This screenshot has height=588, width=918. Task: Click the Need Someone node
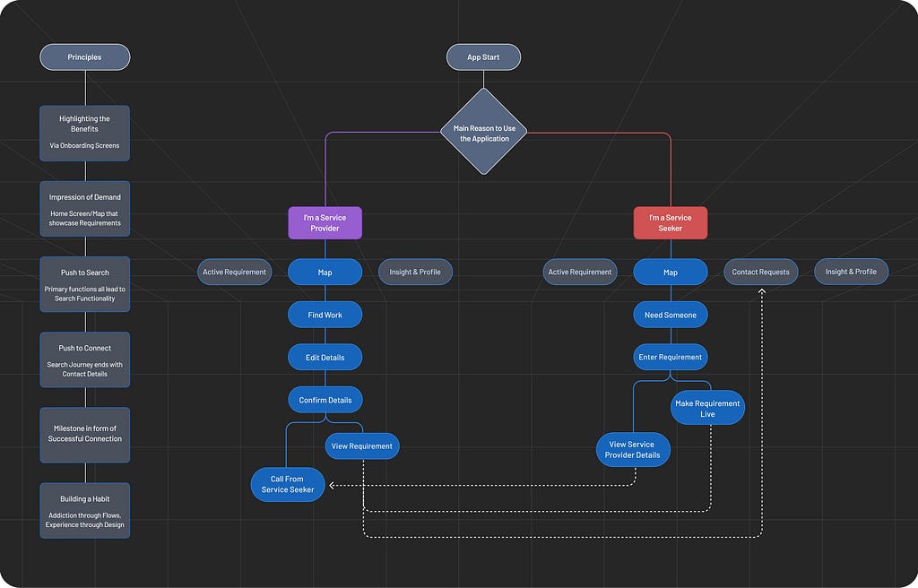click(x=671, y=315)
